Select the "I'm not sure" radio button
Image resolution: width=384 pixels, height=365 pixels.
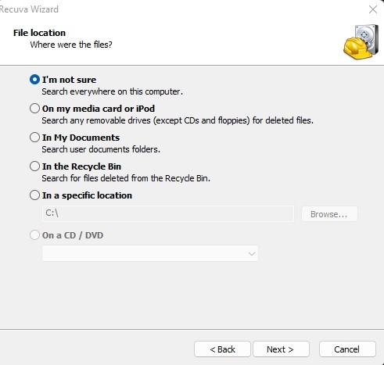coord(34,80)
